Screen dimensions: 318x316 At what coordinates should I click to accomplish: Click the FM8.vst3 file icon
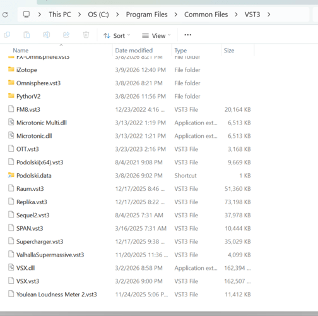coord(11,109)
